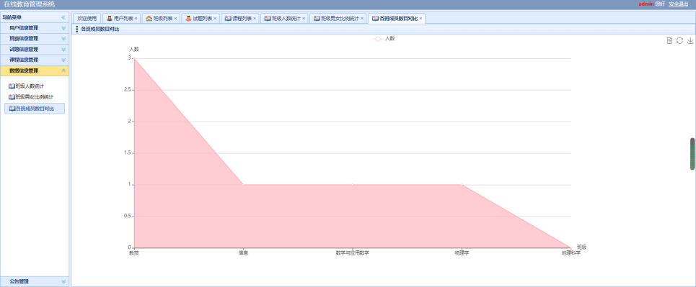Close the 用户列表 tab

pyautogui.click(x=136, y=19)
